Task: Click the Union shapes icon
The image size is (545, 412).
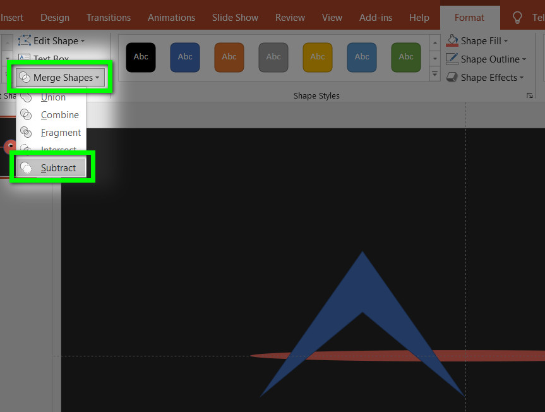Action: tap(26, 97)
